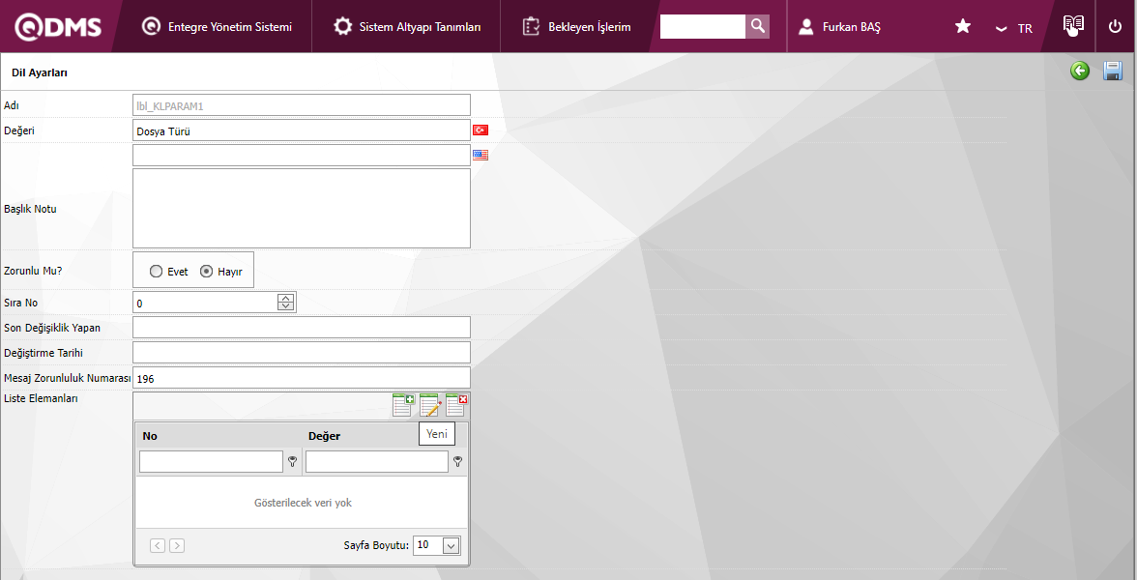The width and height of the screenshot is (1137, 580).
Task: Click the Değer filter input
Action: click(x=376, y=461)
